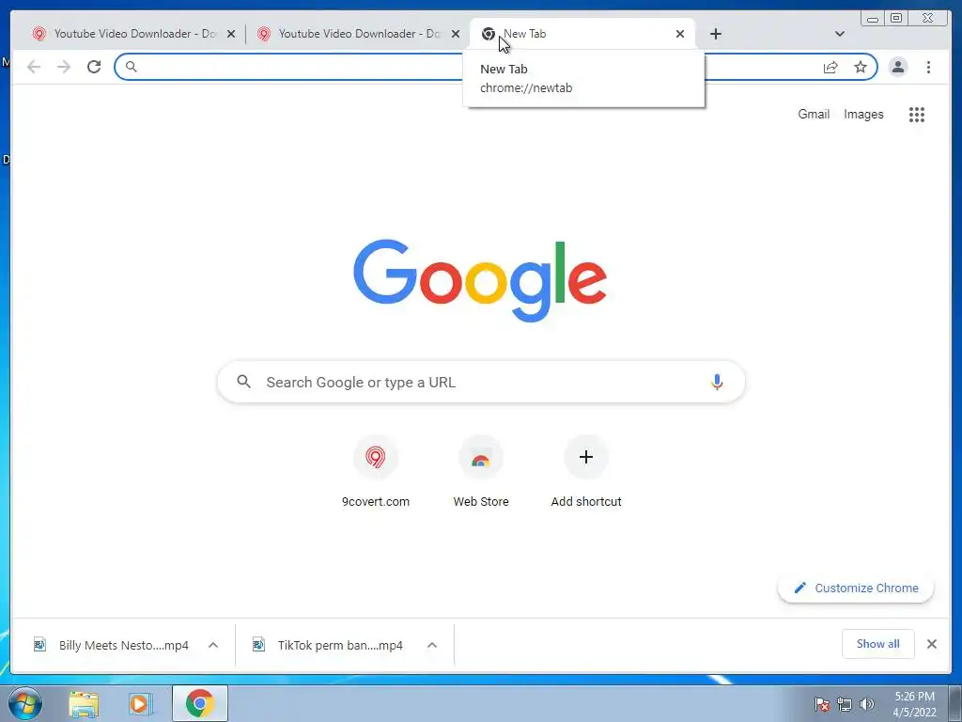The image size is (962, 722).
Task: Open the Web Store shortcut
Action: click(481, 472)
